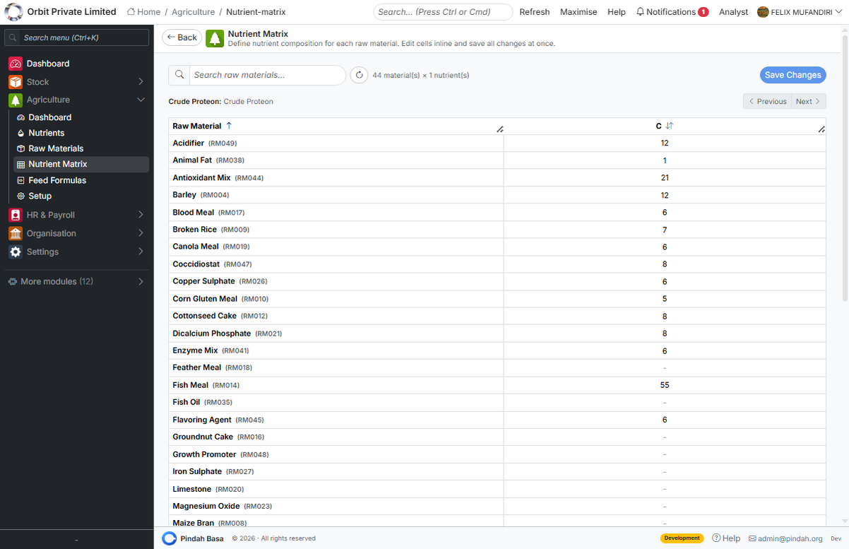
Task: Click Refresh in the top bar
Action: pyautogui.click(x=535, y=12)
